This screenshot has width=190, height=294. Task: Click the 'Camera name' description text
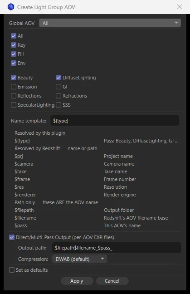tap(119, 164)
